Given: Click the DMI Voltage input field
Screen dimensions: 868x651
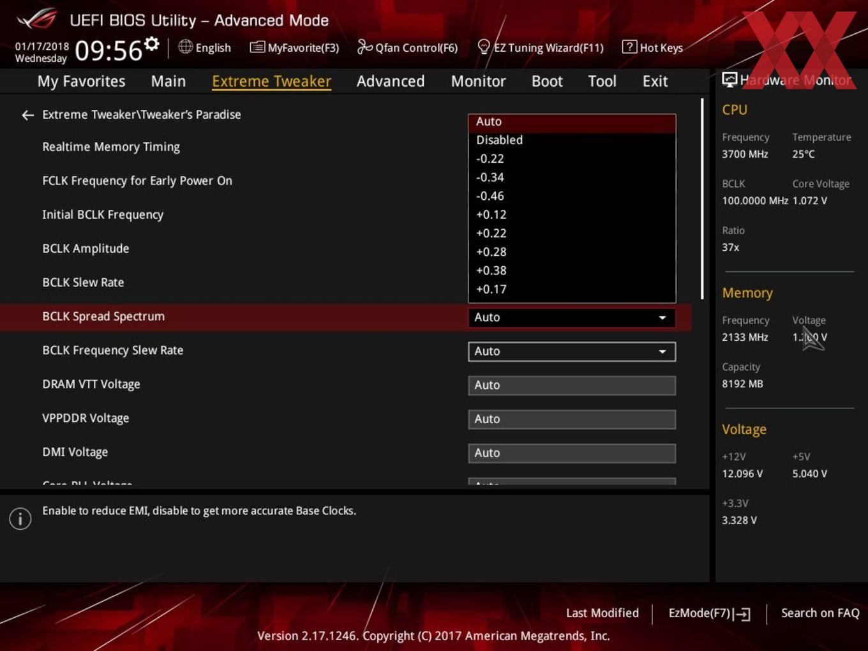Looking at the screenshot, I should pyautogui.click(x=572, y=453).
